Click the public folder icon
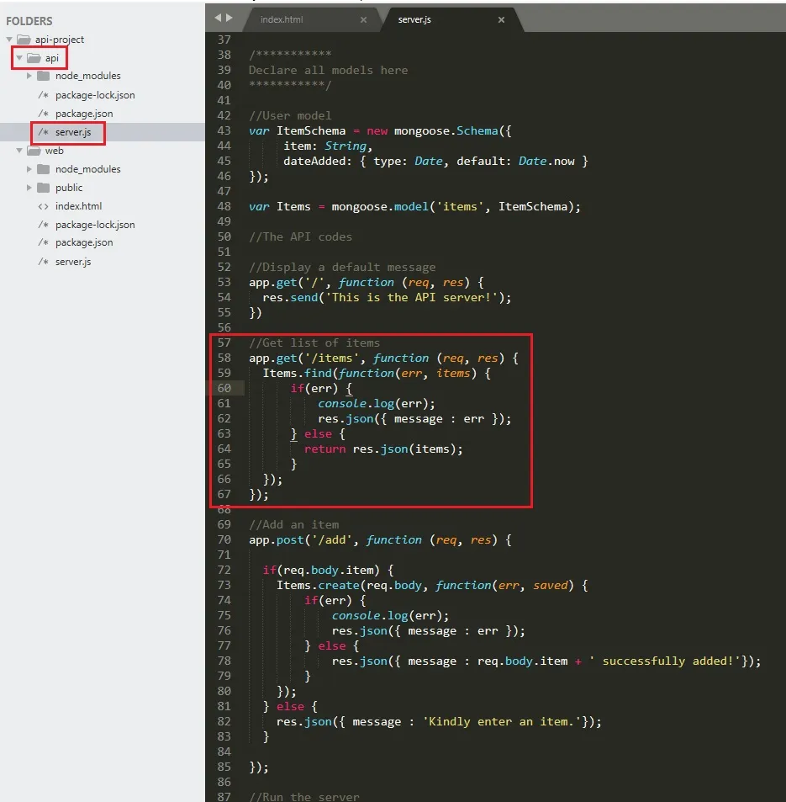 point(44,188)
